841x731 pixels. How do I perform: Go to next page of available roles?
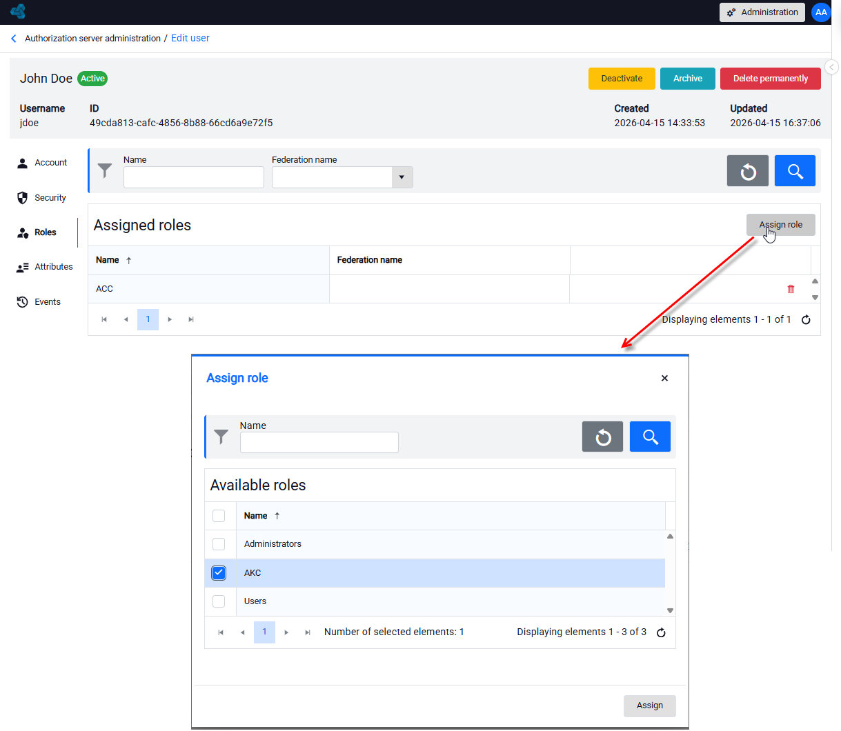coord(286,632)
